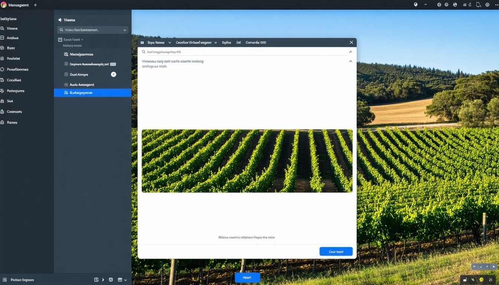The height and width of the screenshot is (285, 499).
Task: Click the camera icon in the dialog header
Action: click(x=143, y=42)
